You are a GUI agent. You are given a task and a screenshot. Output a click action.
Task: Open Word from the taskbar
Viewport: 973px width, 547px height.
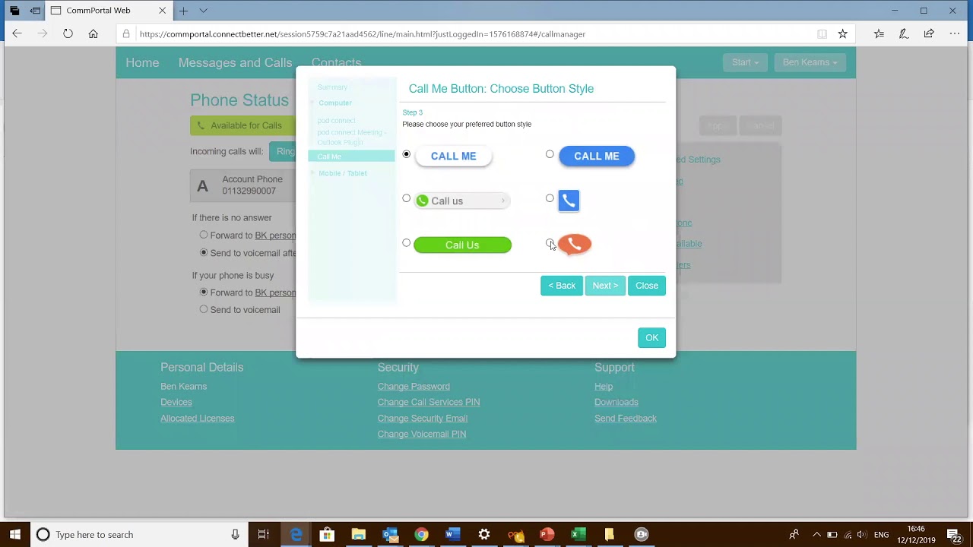[x=452, y=535]
